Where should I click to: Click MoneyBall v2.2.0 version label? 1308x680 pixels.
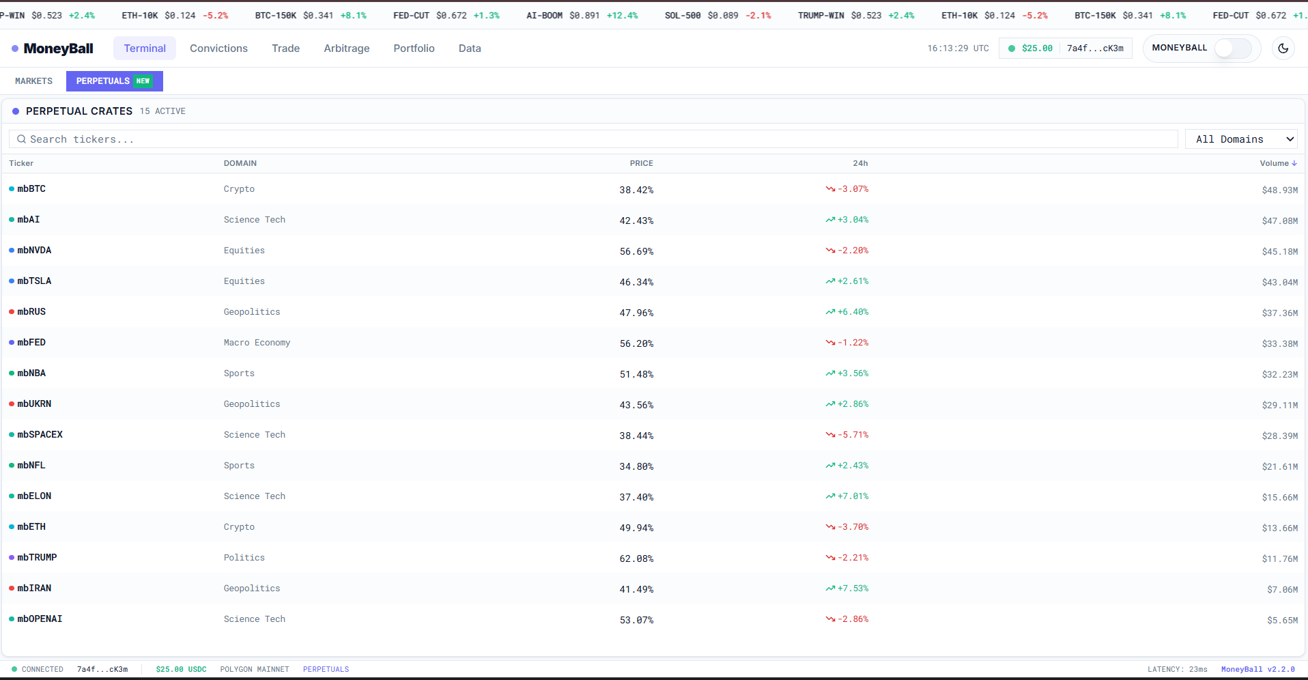(x=1258, y=669)
